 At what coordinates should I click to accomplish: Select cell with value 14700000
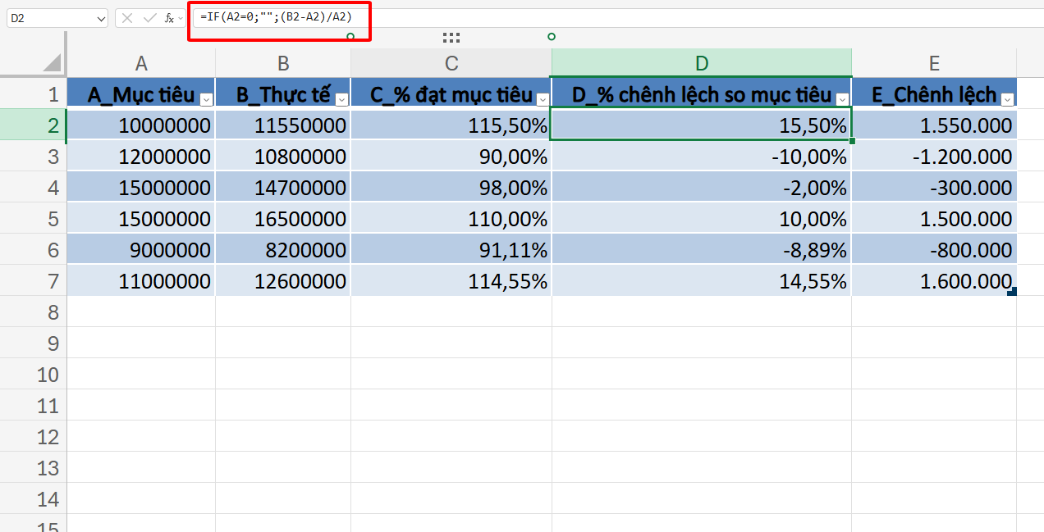point(283,187)
